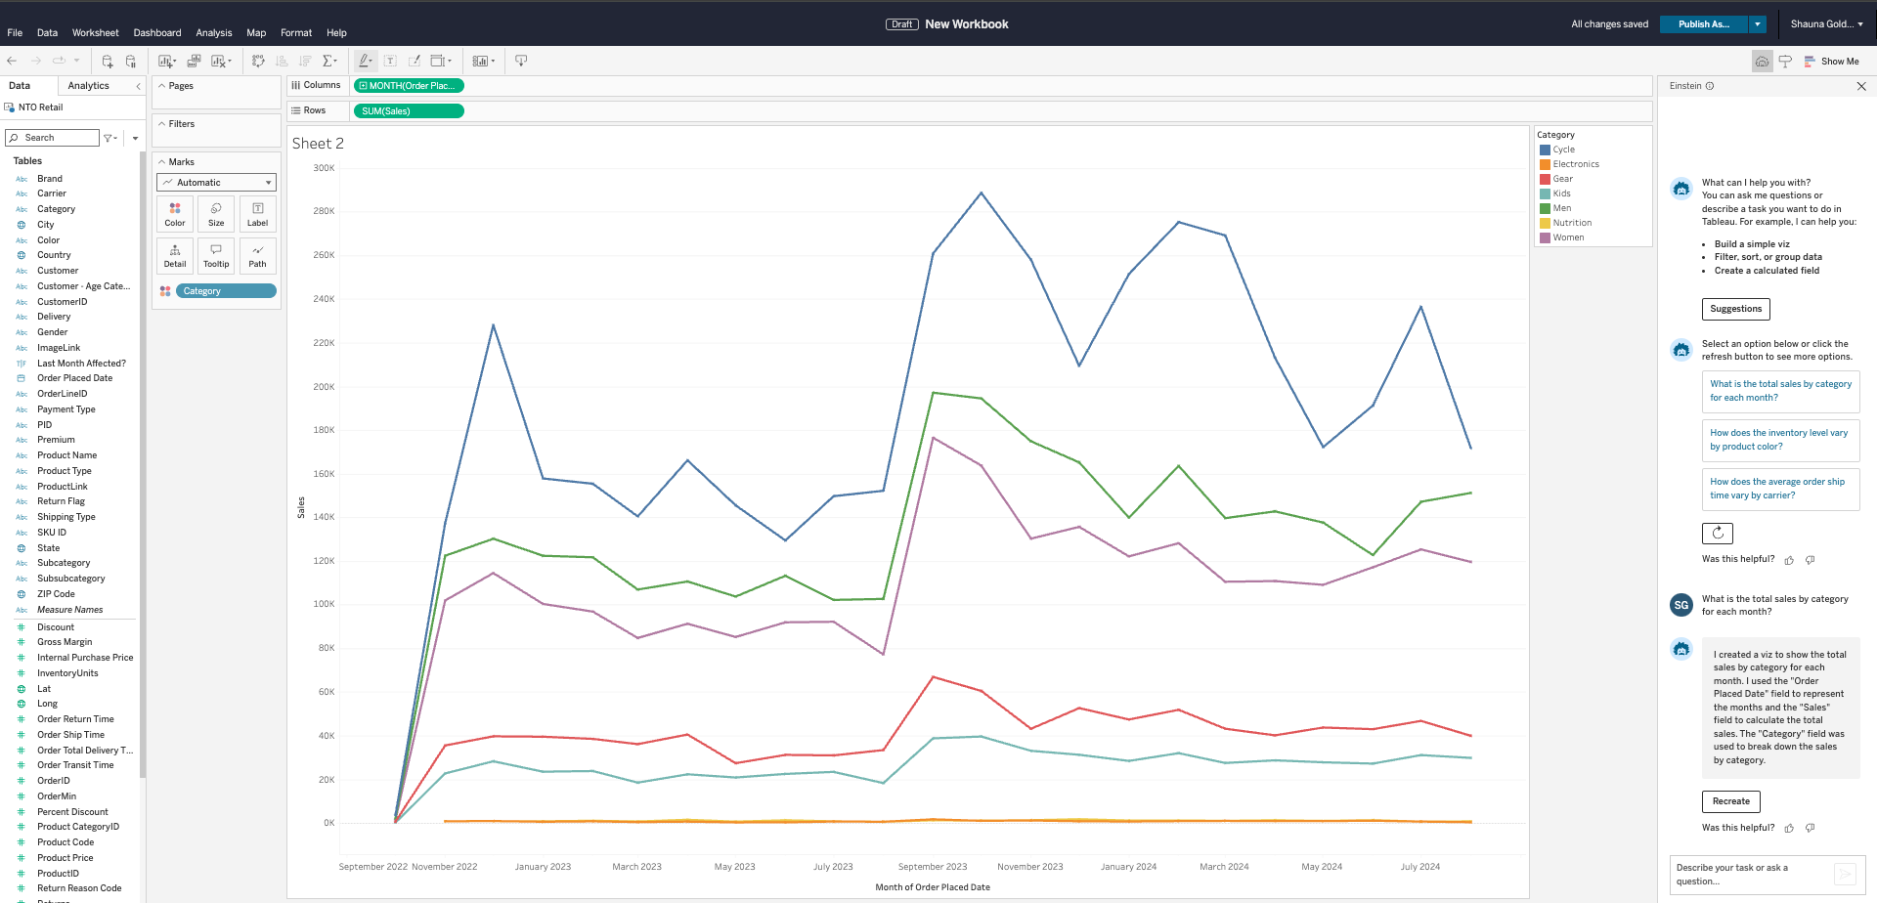Give thumbs up on Einstein's response
The height and width of the screenshot is (903, 1877).
1789,559
